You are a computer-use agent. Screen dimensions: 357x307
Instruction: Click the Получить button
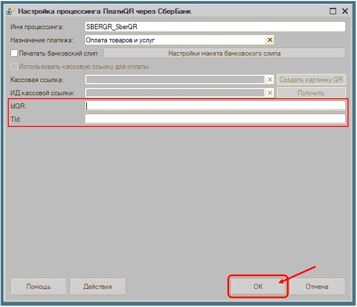coord(311,93)
